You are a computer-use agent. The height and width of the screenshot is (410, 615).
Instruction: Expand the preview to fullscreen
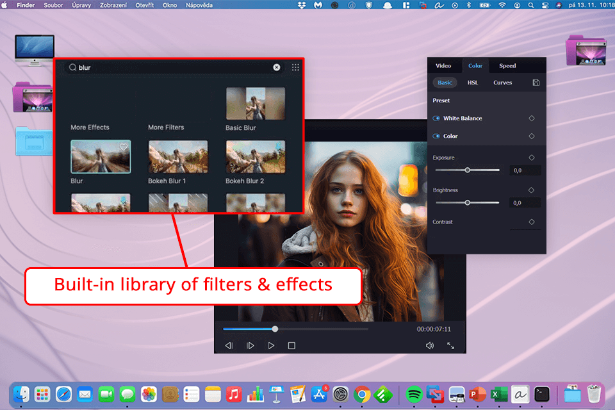click(450, 346)
